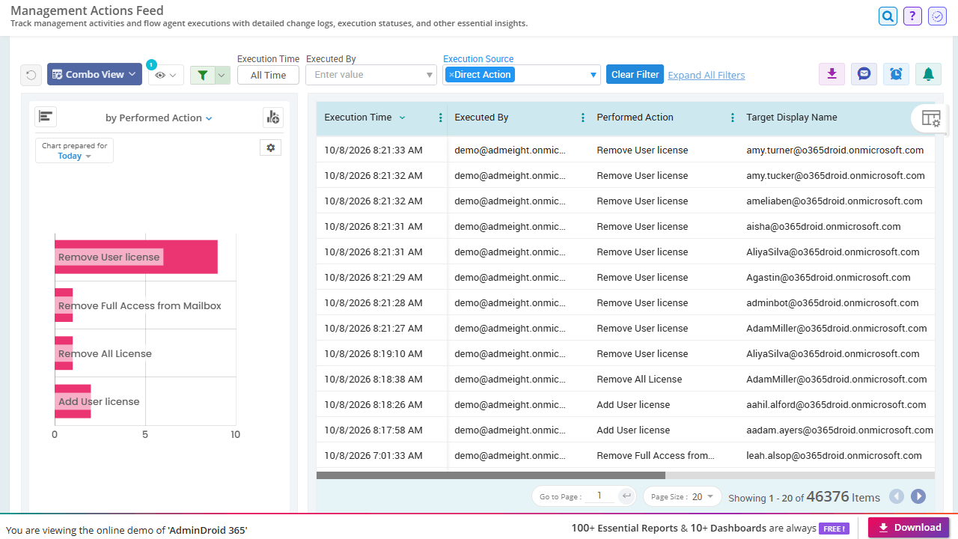Click the chat envelope icon in toolbar

[864, 74]
